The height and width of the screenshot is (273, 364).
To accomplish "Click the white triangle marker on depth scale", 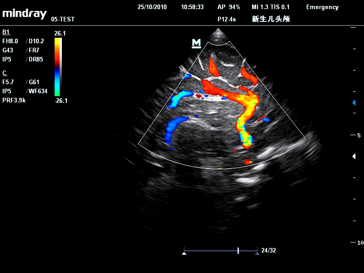I will pos(354,157).
